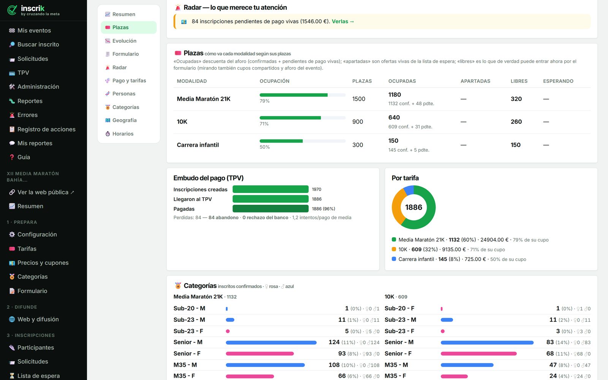The image size is (608, 380).
Task: Click Ocupadas column header
Action: [x=402, y=81]
